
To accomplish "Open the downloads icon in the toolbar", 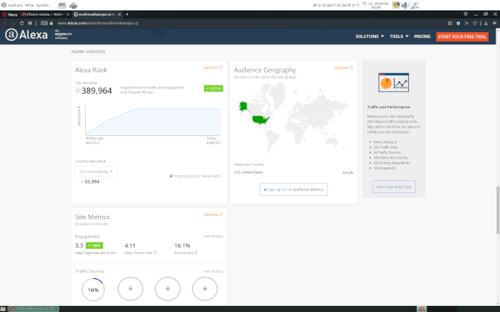I will click(486, 23).
